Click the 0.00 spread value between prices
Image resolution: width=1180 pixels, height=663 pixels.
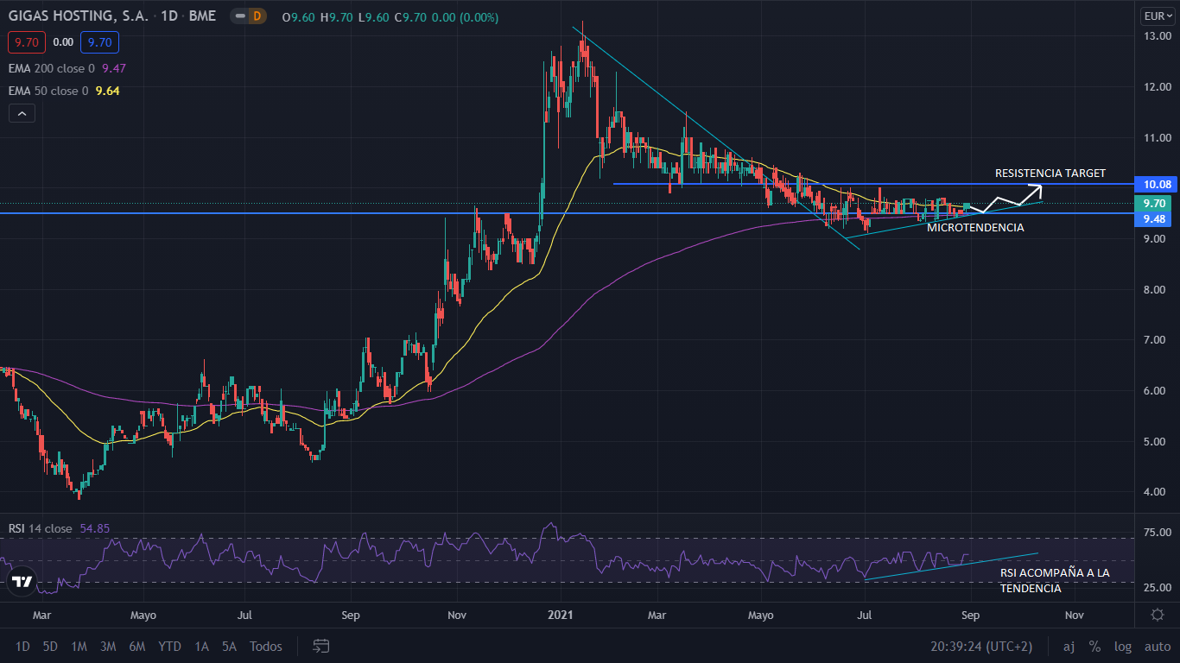coord(63,41)
